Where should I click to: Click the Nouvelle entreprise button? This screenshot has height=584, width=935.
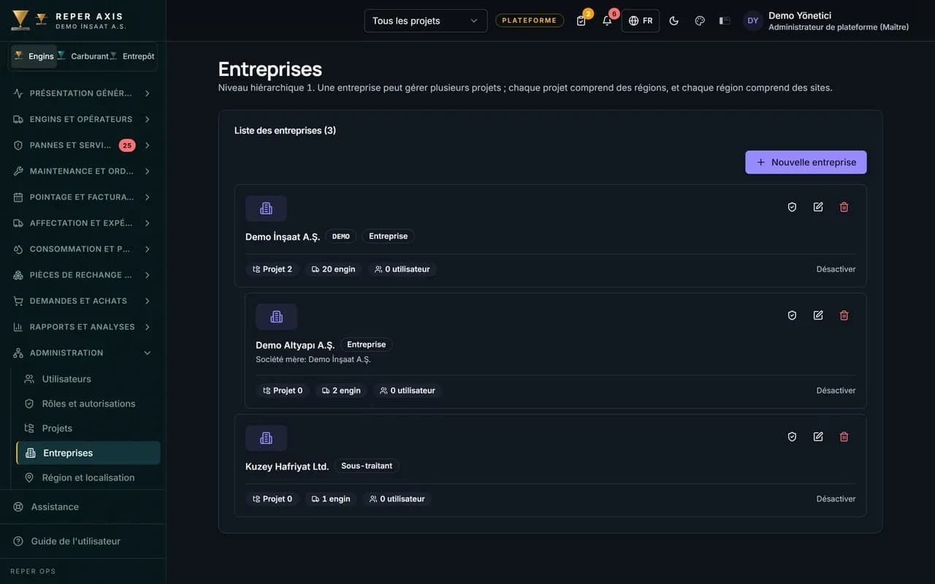tap(806, 162)
